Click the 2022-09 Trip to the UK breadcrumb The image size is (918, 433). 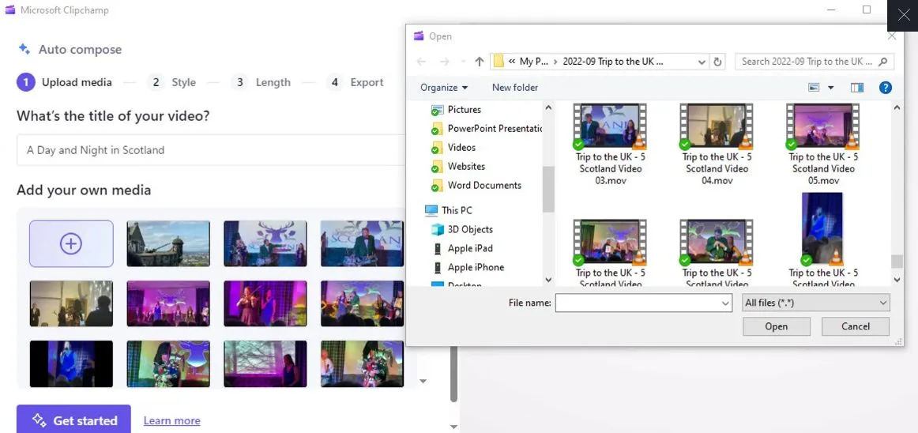(x=613, y=62)
